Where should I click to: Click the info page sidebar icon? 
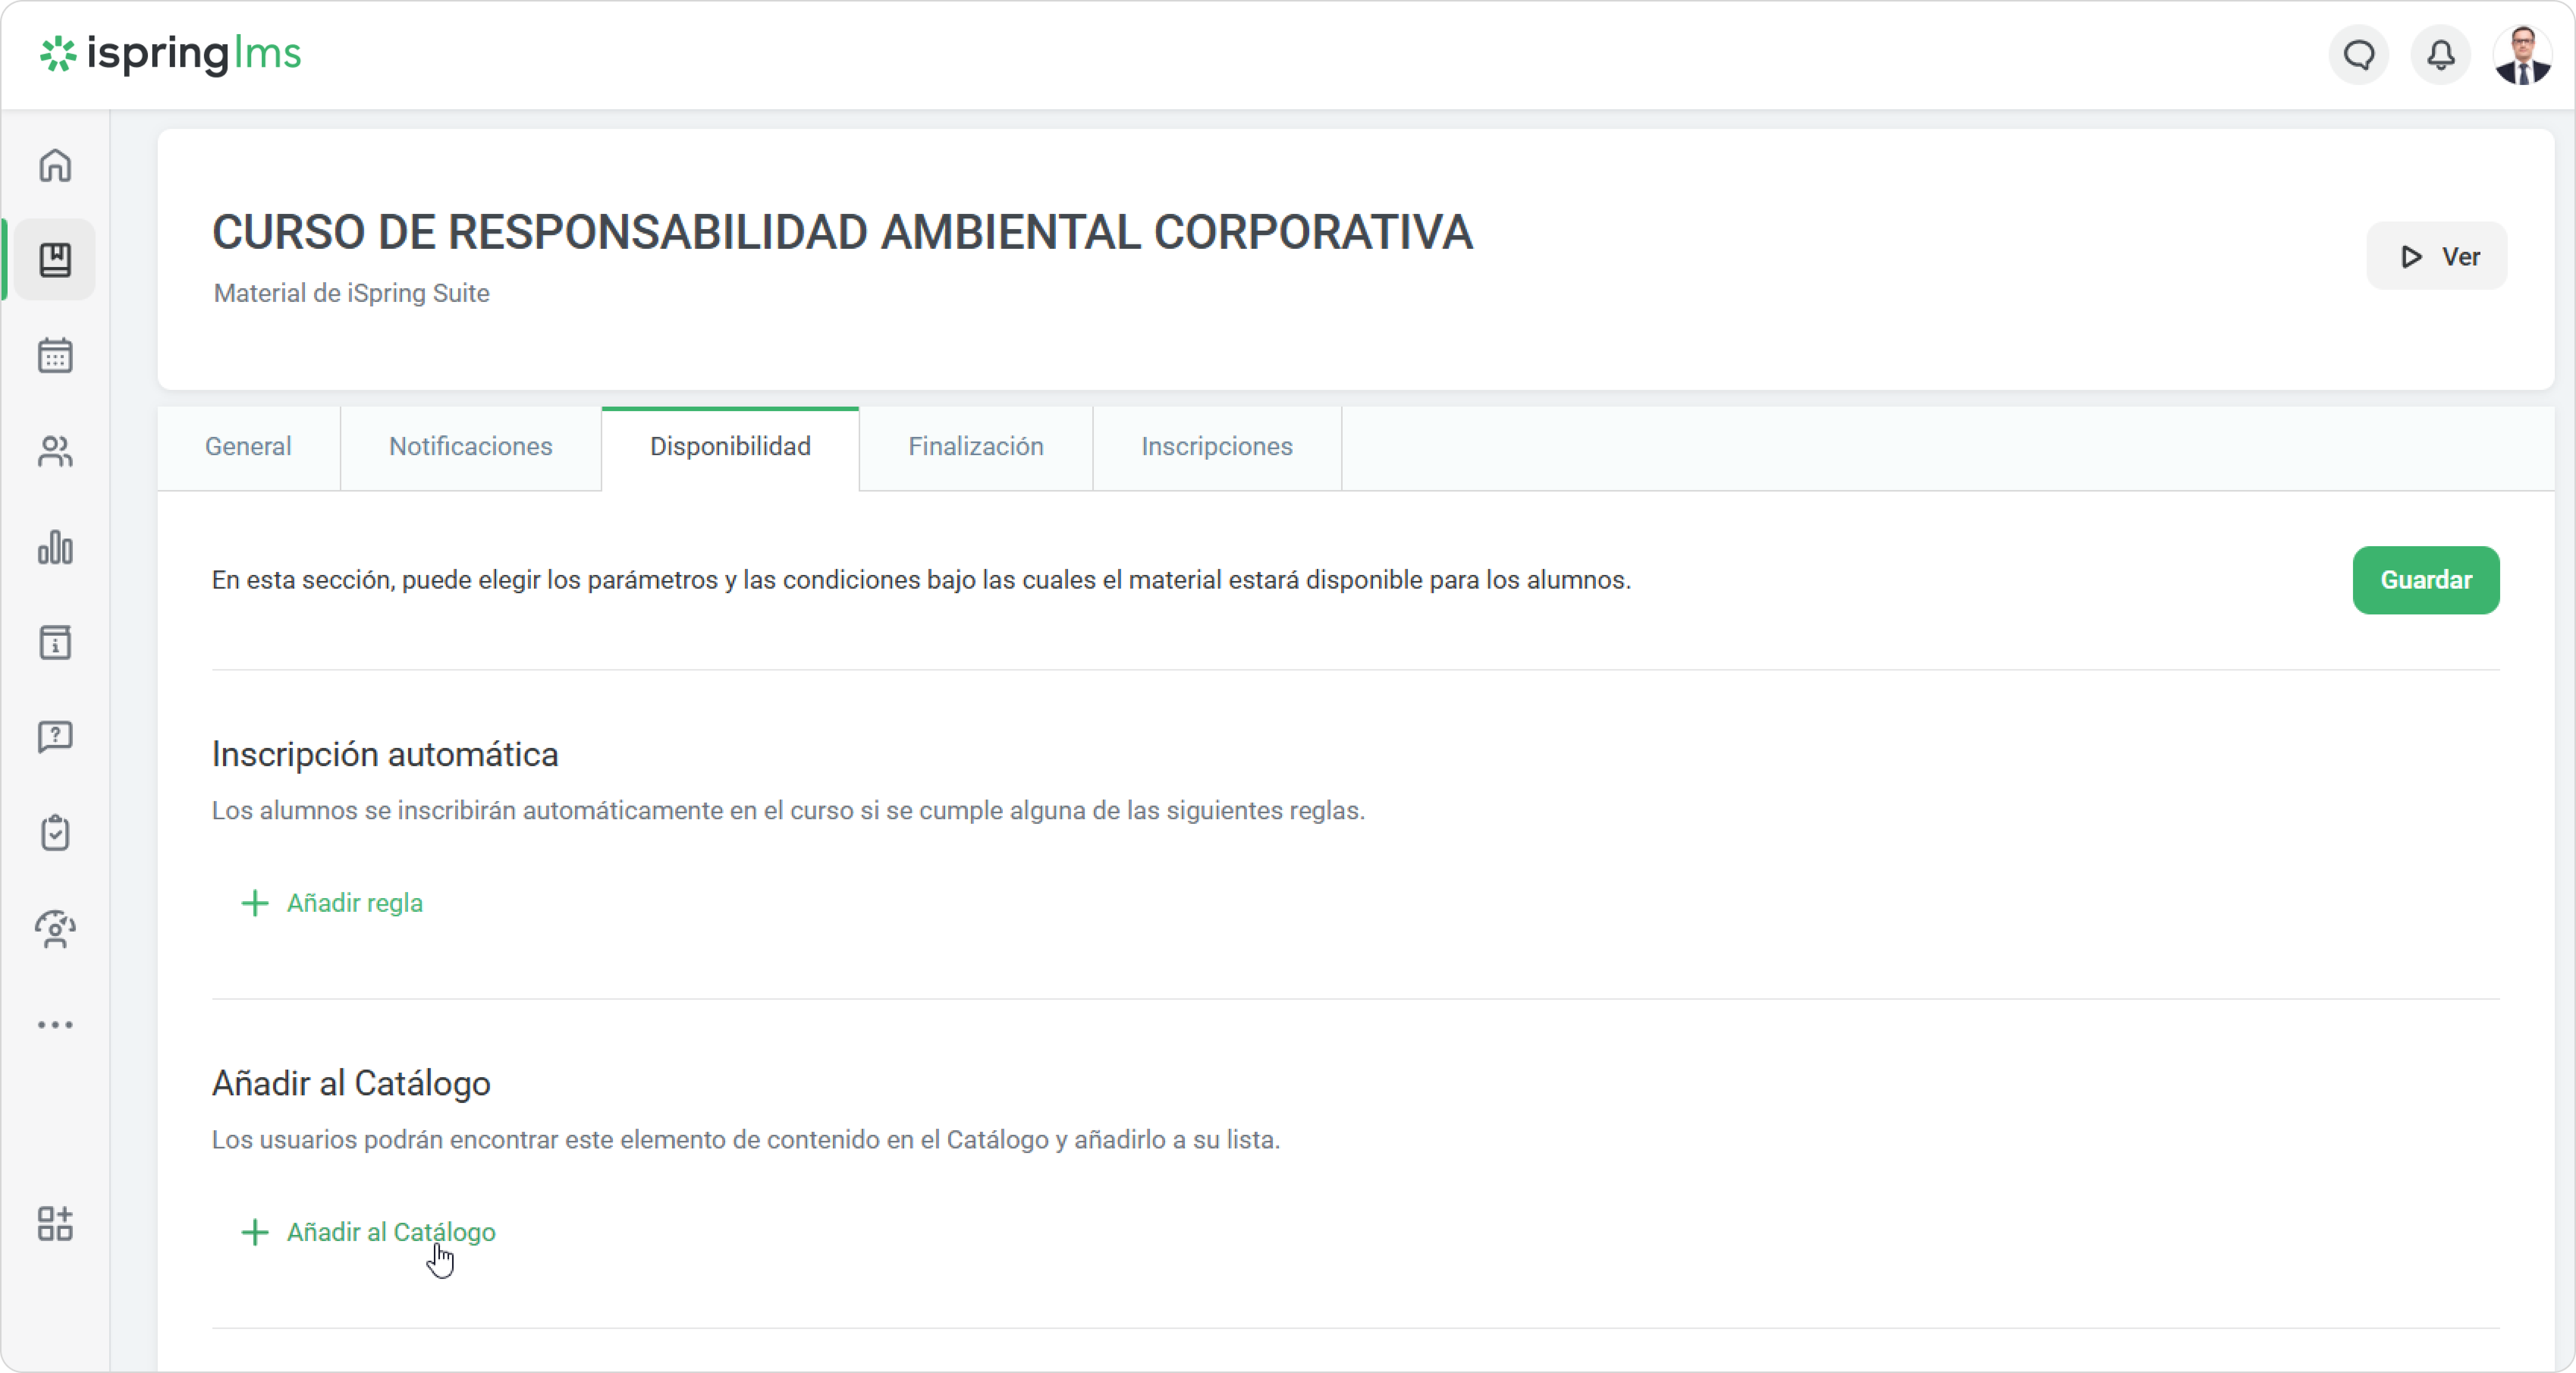click(x=55, y=643)
